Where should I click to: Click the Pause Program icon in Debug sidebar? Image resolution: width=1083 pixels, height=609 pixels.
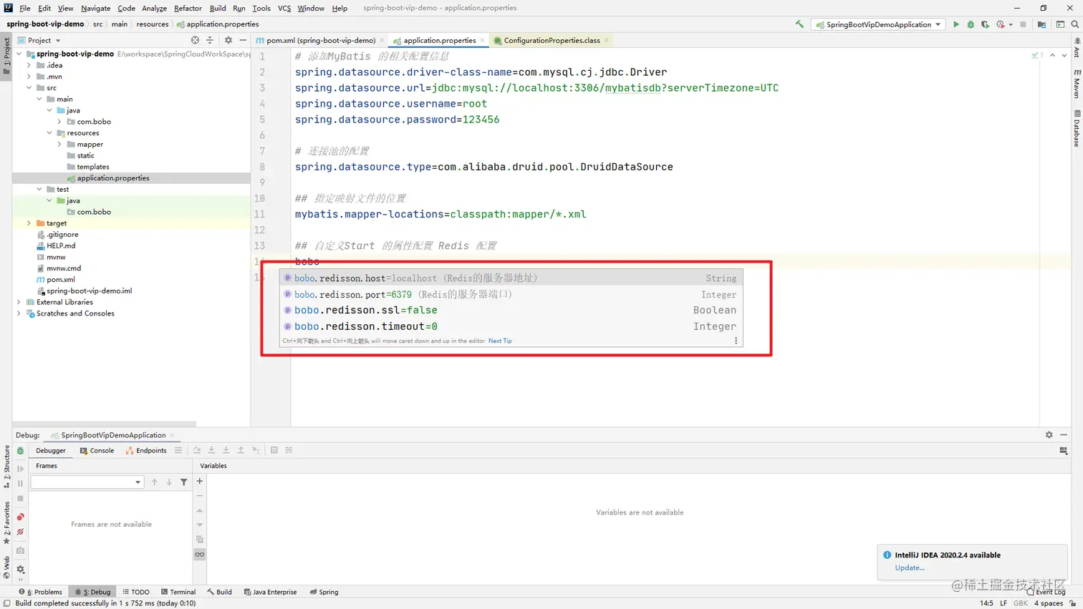click(x=20, y=484)
